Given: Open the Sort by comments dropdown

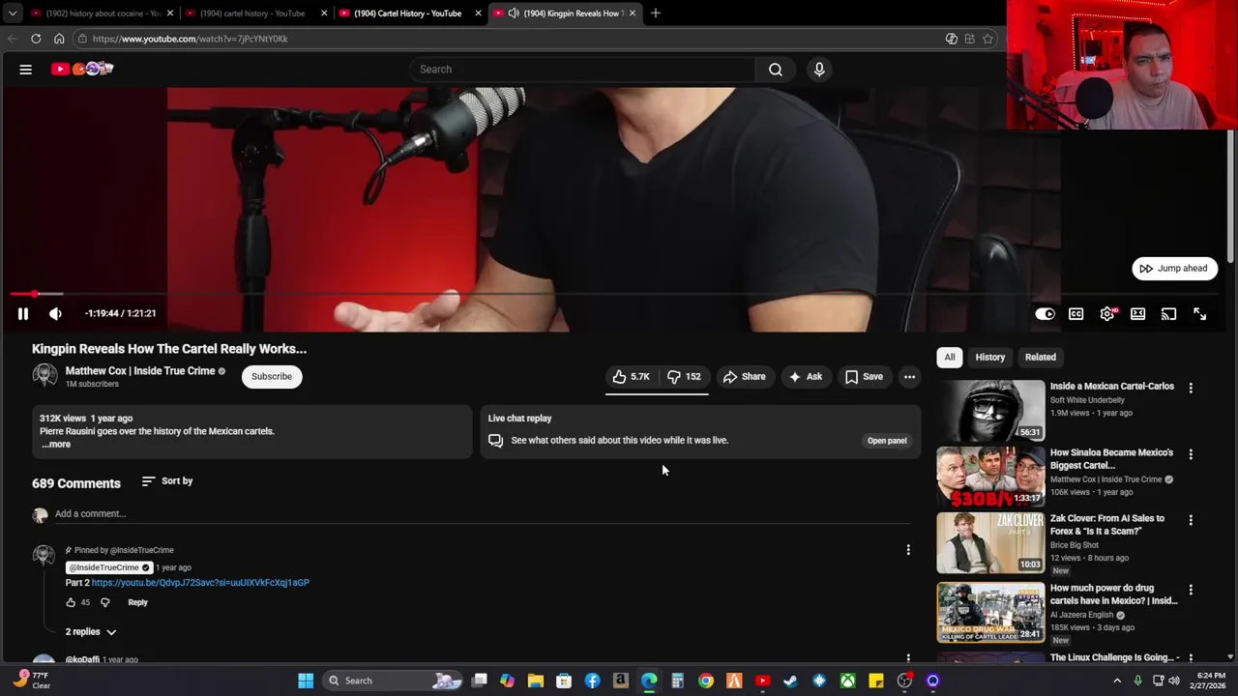Looking at the screenshot, I should (167, 480).
